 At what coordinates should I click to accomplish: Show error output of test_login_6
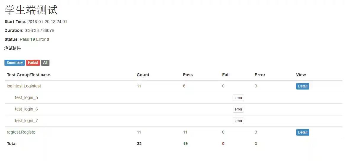pyautogui.click(x=238, y=109)
